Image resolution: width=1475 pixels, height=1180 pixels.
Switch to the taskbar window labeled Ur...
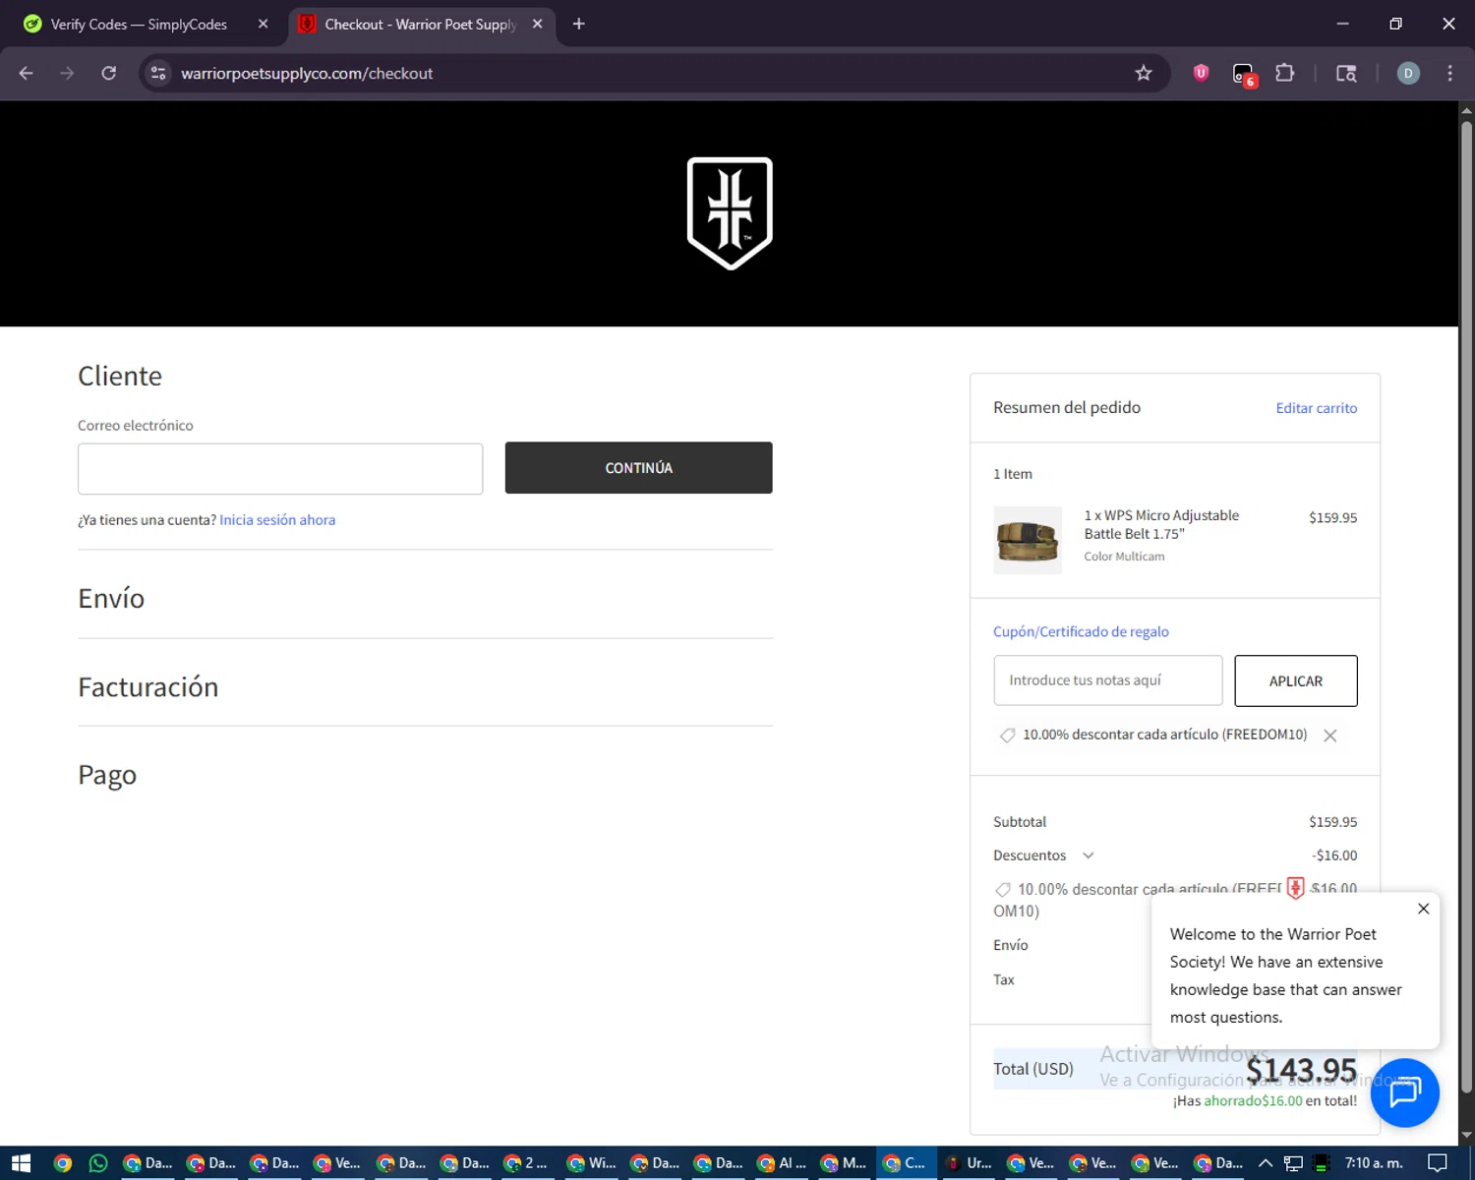(x=969, y=1163)
